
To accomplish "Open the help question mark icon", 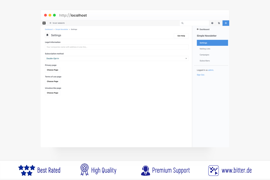I will tap(212, 23).
